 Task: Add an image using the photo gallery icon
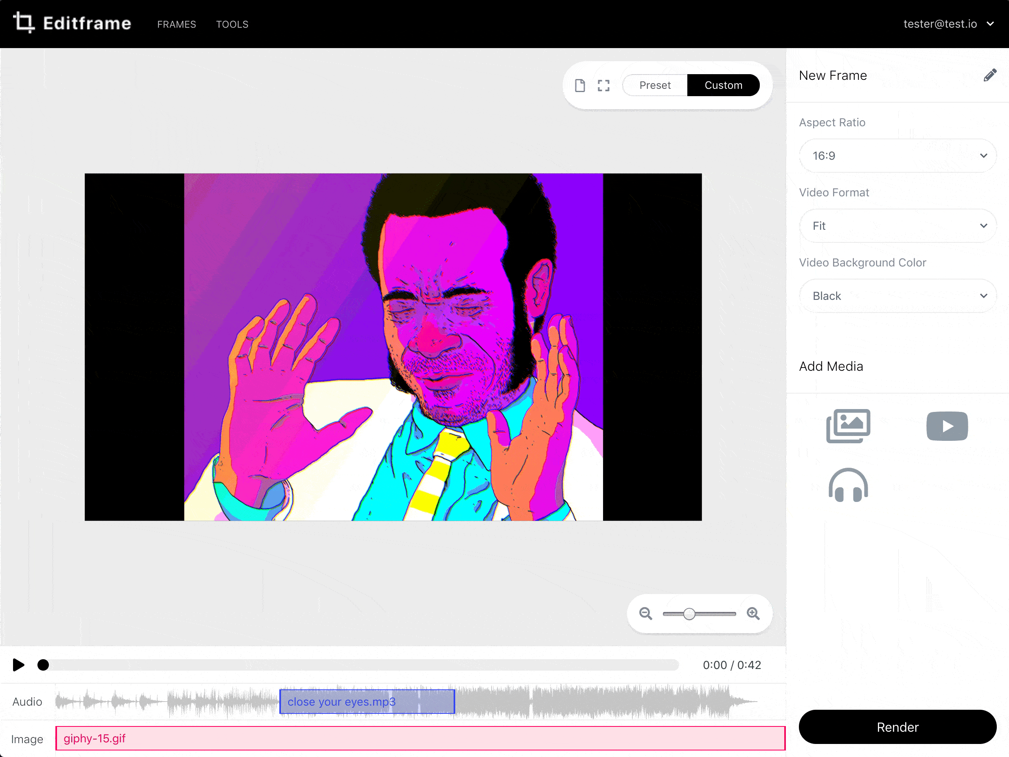[848, 425]
